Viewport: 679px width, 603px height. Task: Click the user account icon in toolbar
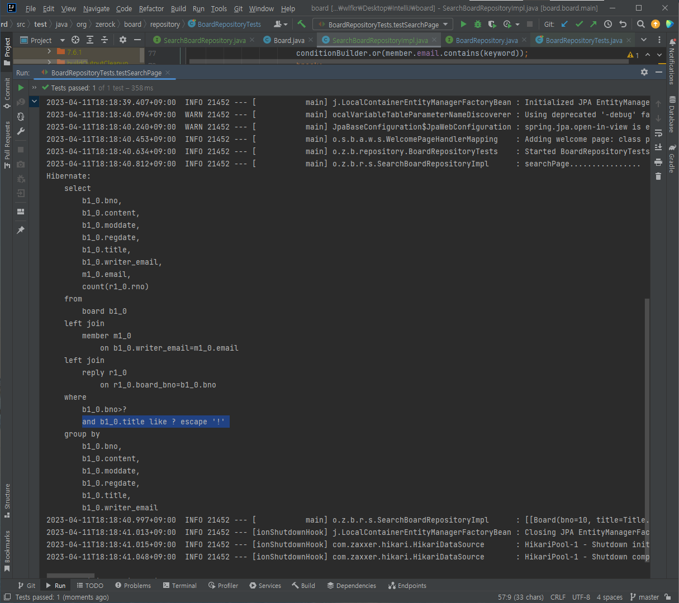click(x=278, y=24)
